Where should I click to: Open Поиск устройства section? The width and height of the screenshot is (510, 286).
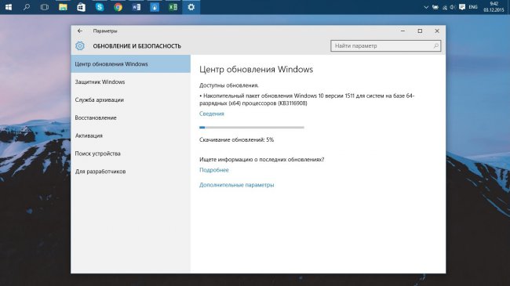pos(131,154)
